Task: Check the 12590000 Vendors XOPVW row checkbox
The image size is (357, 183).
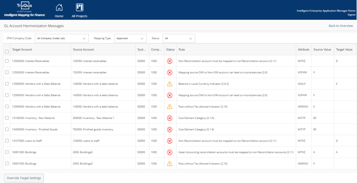Action: pos(7,95)
